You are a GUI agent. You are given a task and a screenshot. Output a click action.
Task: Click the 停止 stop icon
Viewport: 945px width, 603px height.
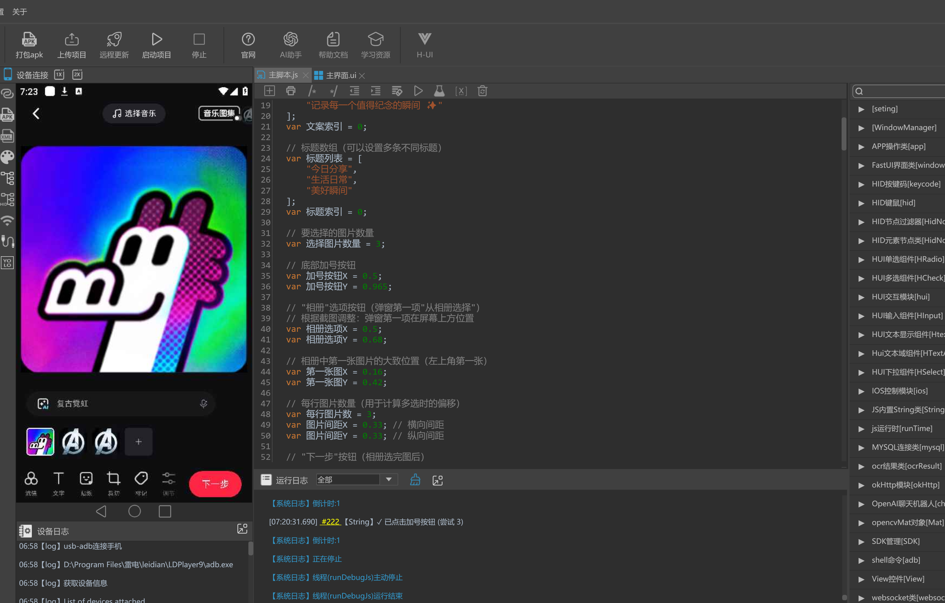199,45
